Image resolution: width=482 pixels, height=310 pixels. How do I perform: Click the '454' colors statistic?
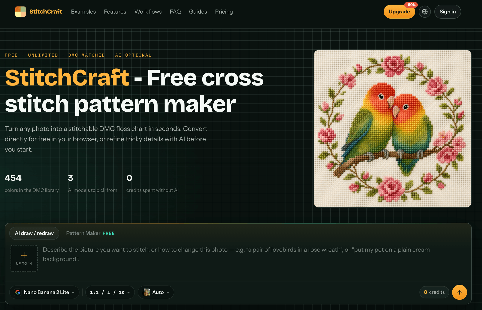coord(13,178)
